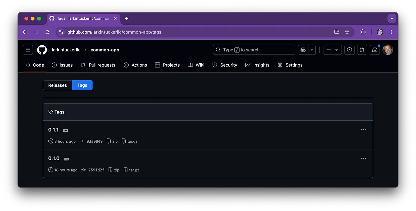Bookmark this page with the star icon
This screenshot has height=211, width=416.
347,32
